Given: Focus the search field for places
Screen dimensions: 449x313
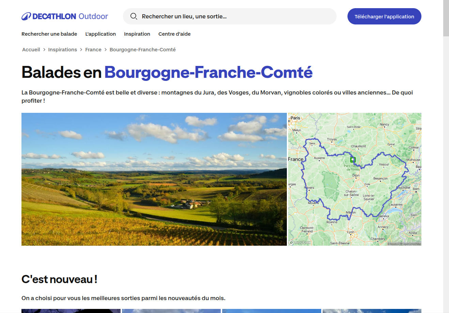Looking at the screenshot, I should 235,16.
